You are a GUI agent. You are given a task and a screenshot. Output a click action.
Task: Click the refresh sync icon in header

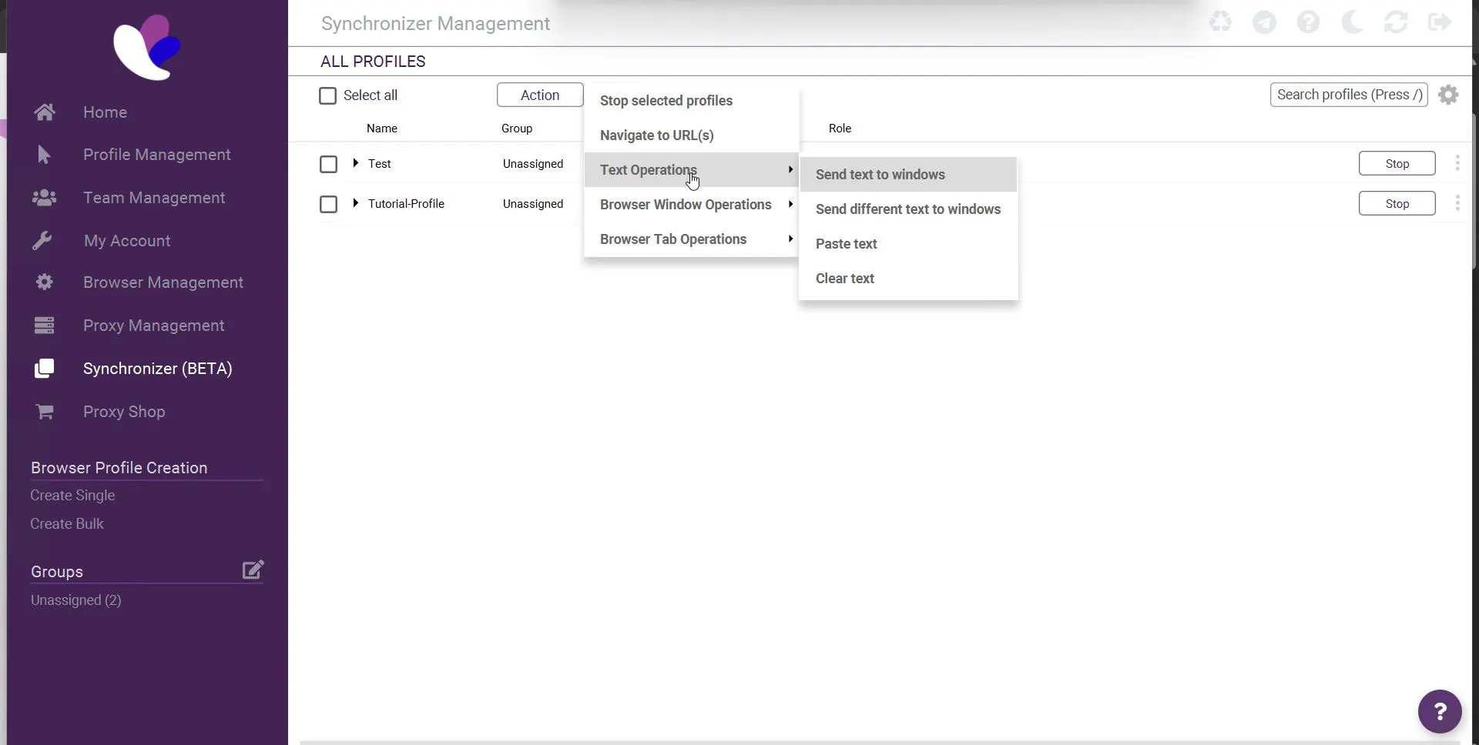[1396, 22]
